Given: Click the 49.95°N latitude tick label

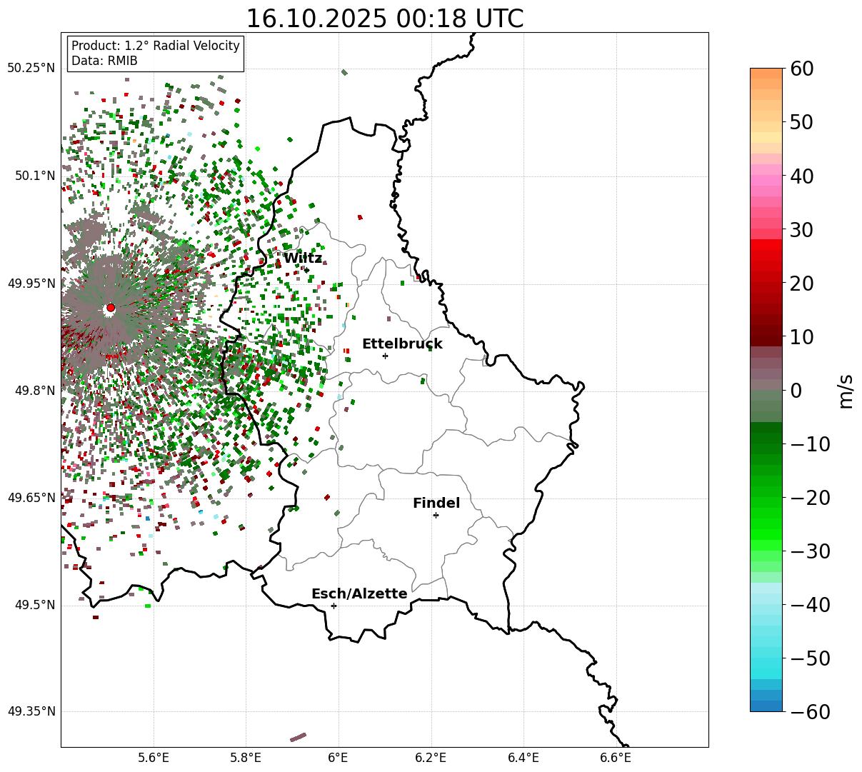Looking at the screenshot, I should (31, 284).
